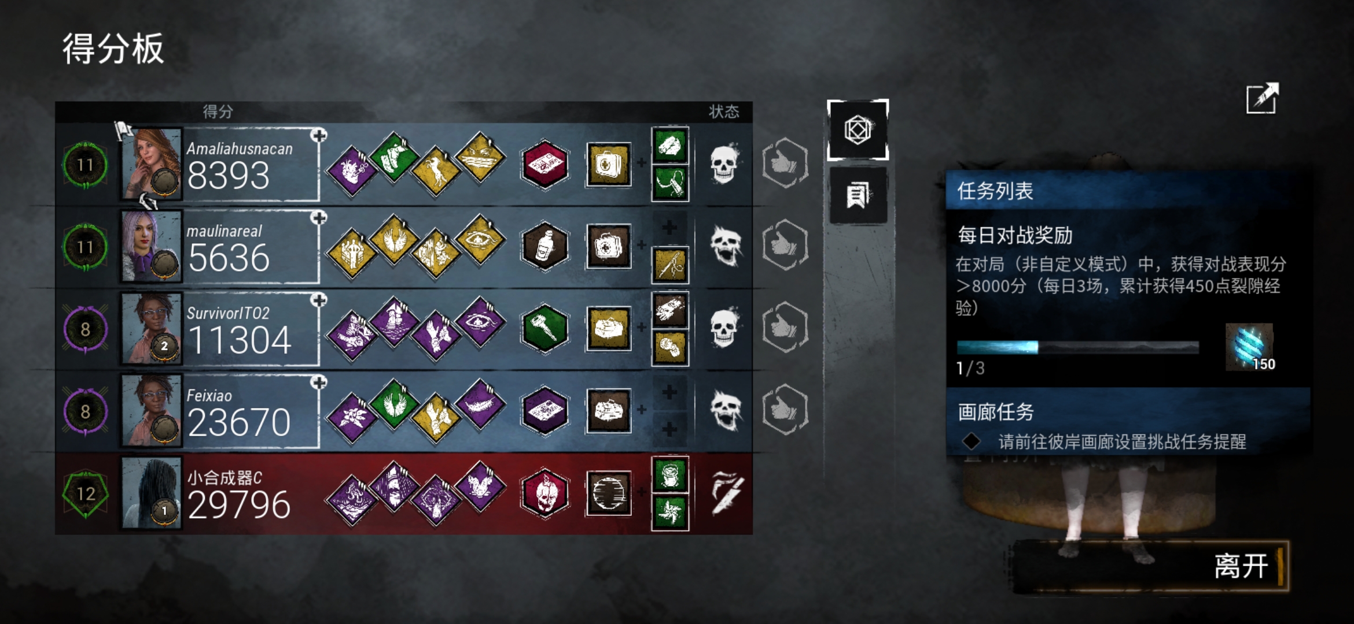
Task: Select the killer's red skull offering icon
Action: coord(544,493)
